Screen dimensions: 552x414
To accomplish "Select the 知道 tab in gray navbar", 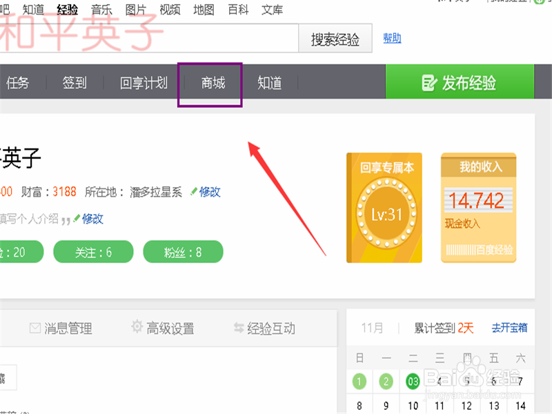I will [269, 83].
